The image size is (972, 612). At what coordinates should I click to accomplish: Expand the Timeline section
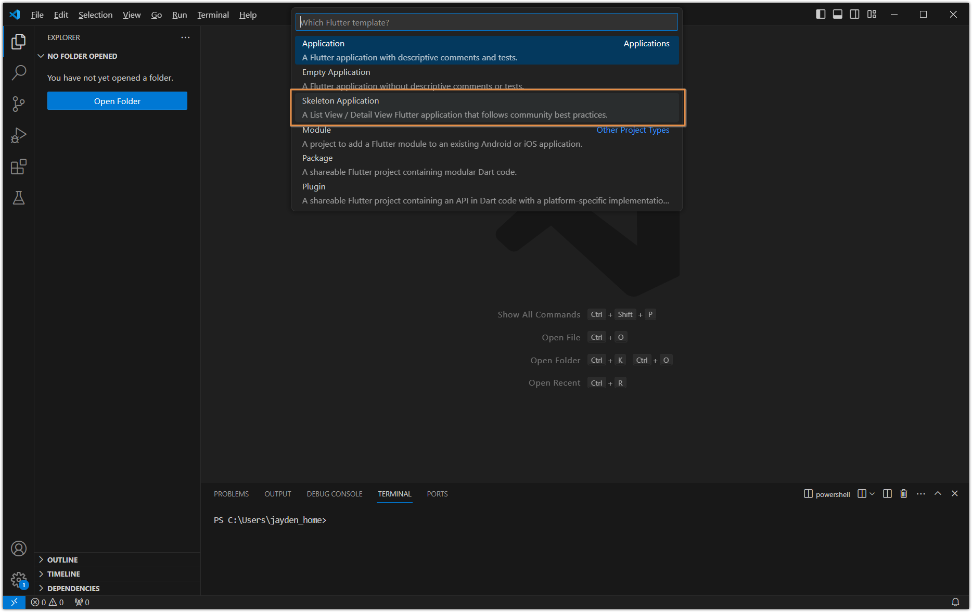click(117, 574)
